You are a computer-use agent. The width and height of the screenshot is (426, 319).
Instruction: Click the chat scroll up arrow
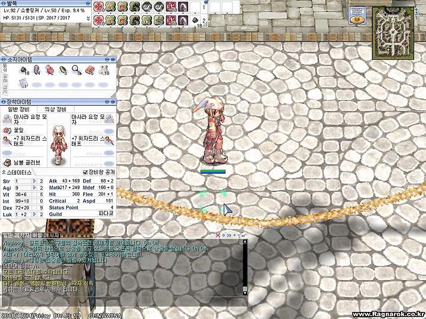[x=245, y=242]
